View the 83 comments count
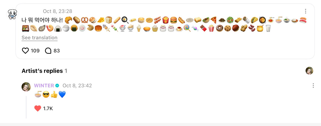Viewport: 321px width, 126px height. (x=57, y=51)
